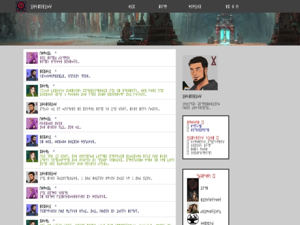Click the forest ruins banner image
This screenshot has height=225, width=300.
[x=150, y=29]
